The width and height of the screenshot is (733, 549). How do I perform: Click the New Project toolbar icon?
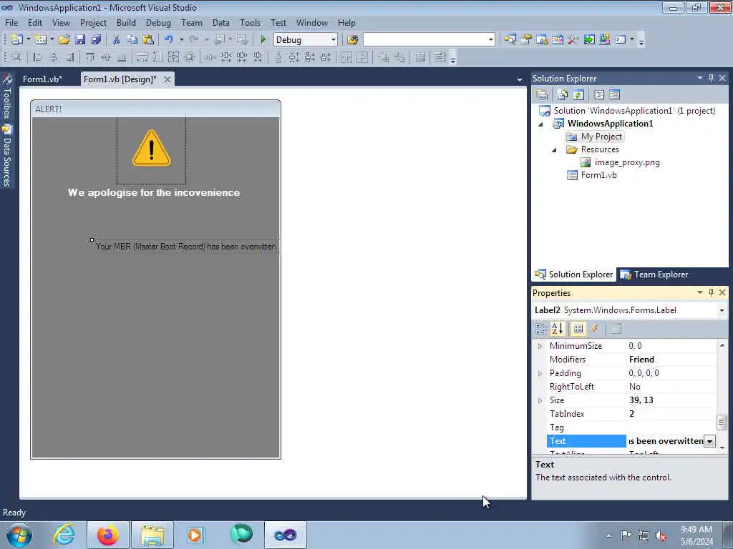[x=17, y=40]
